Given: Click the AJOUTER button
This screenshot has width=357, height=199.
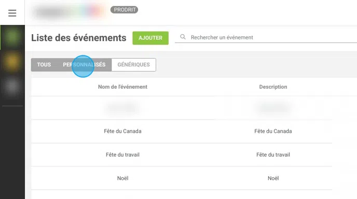Looking at the screenshot, I should 150,38.
